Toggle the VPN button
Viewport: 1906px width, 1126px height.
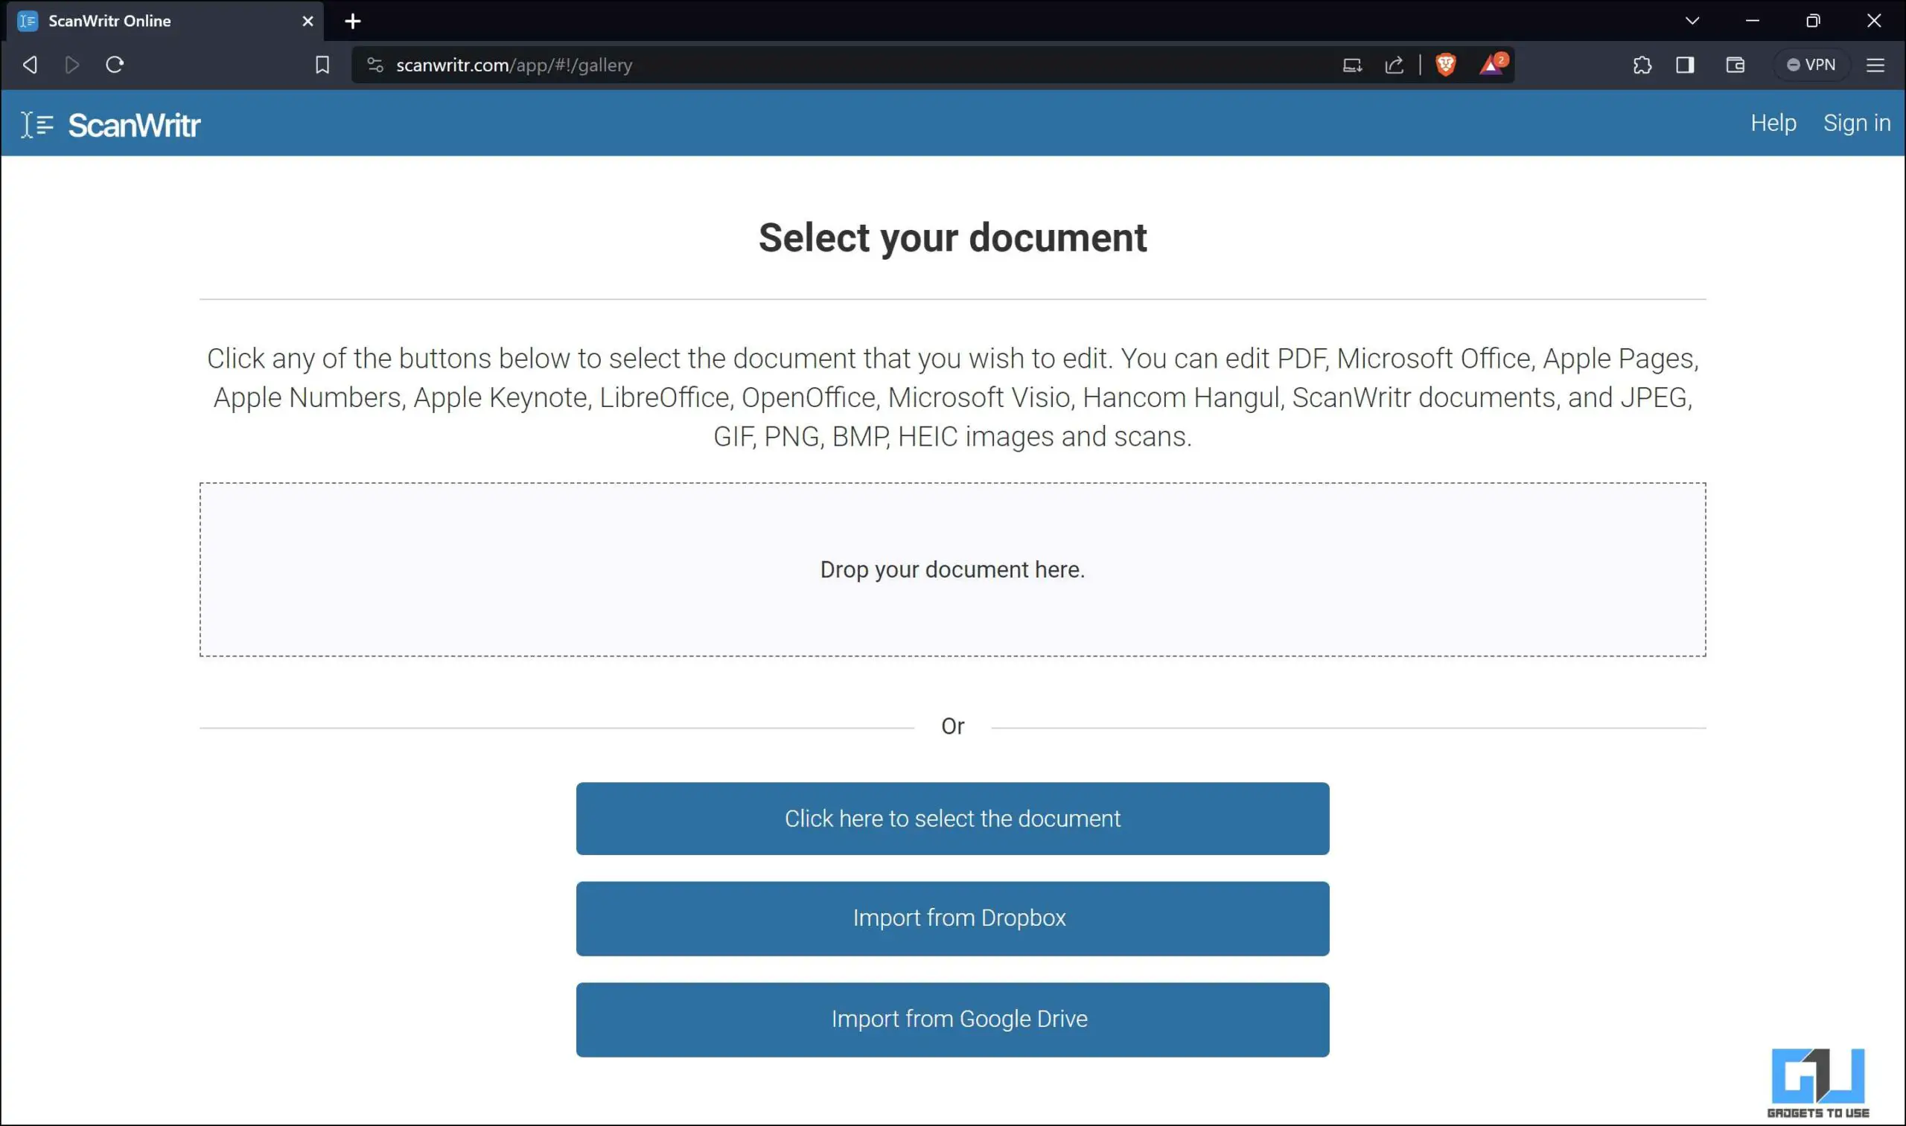[1811, 65]
